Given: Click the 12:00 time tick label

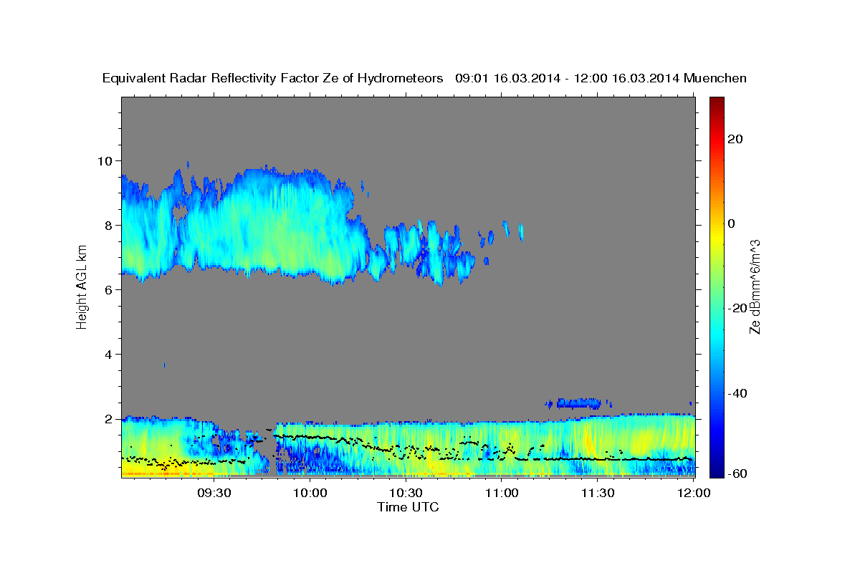Looking at the screenshot, I should 693,493.
